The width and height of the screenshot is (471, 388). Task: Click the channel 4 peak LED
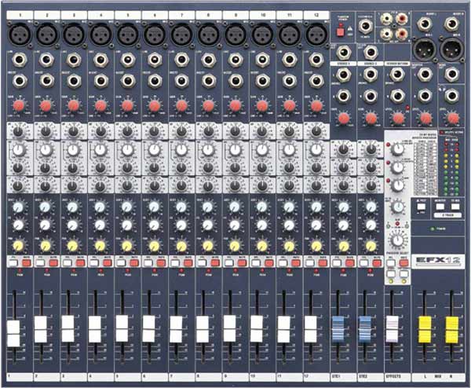(100, 271)
